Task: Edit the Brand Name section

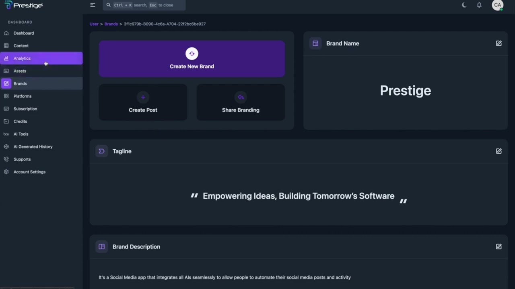Action: (499, 43)
